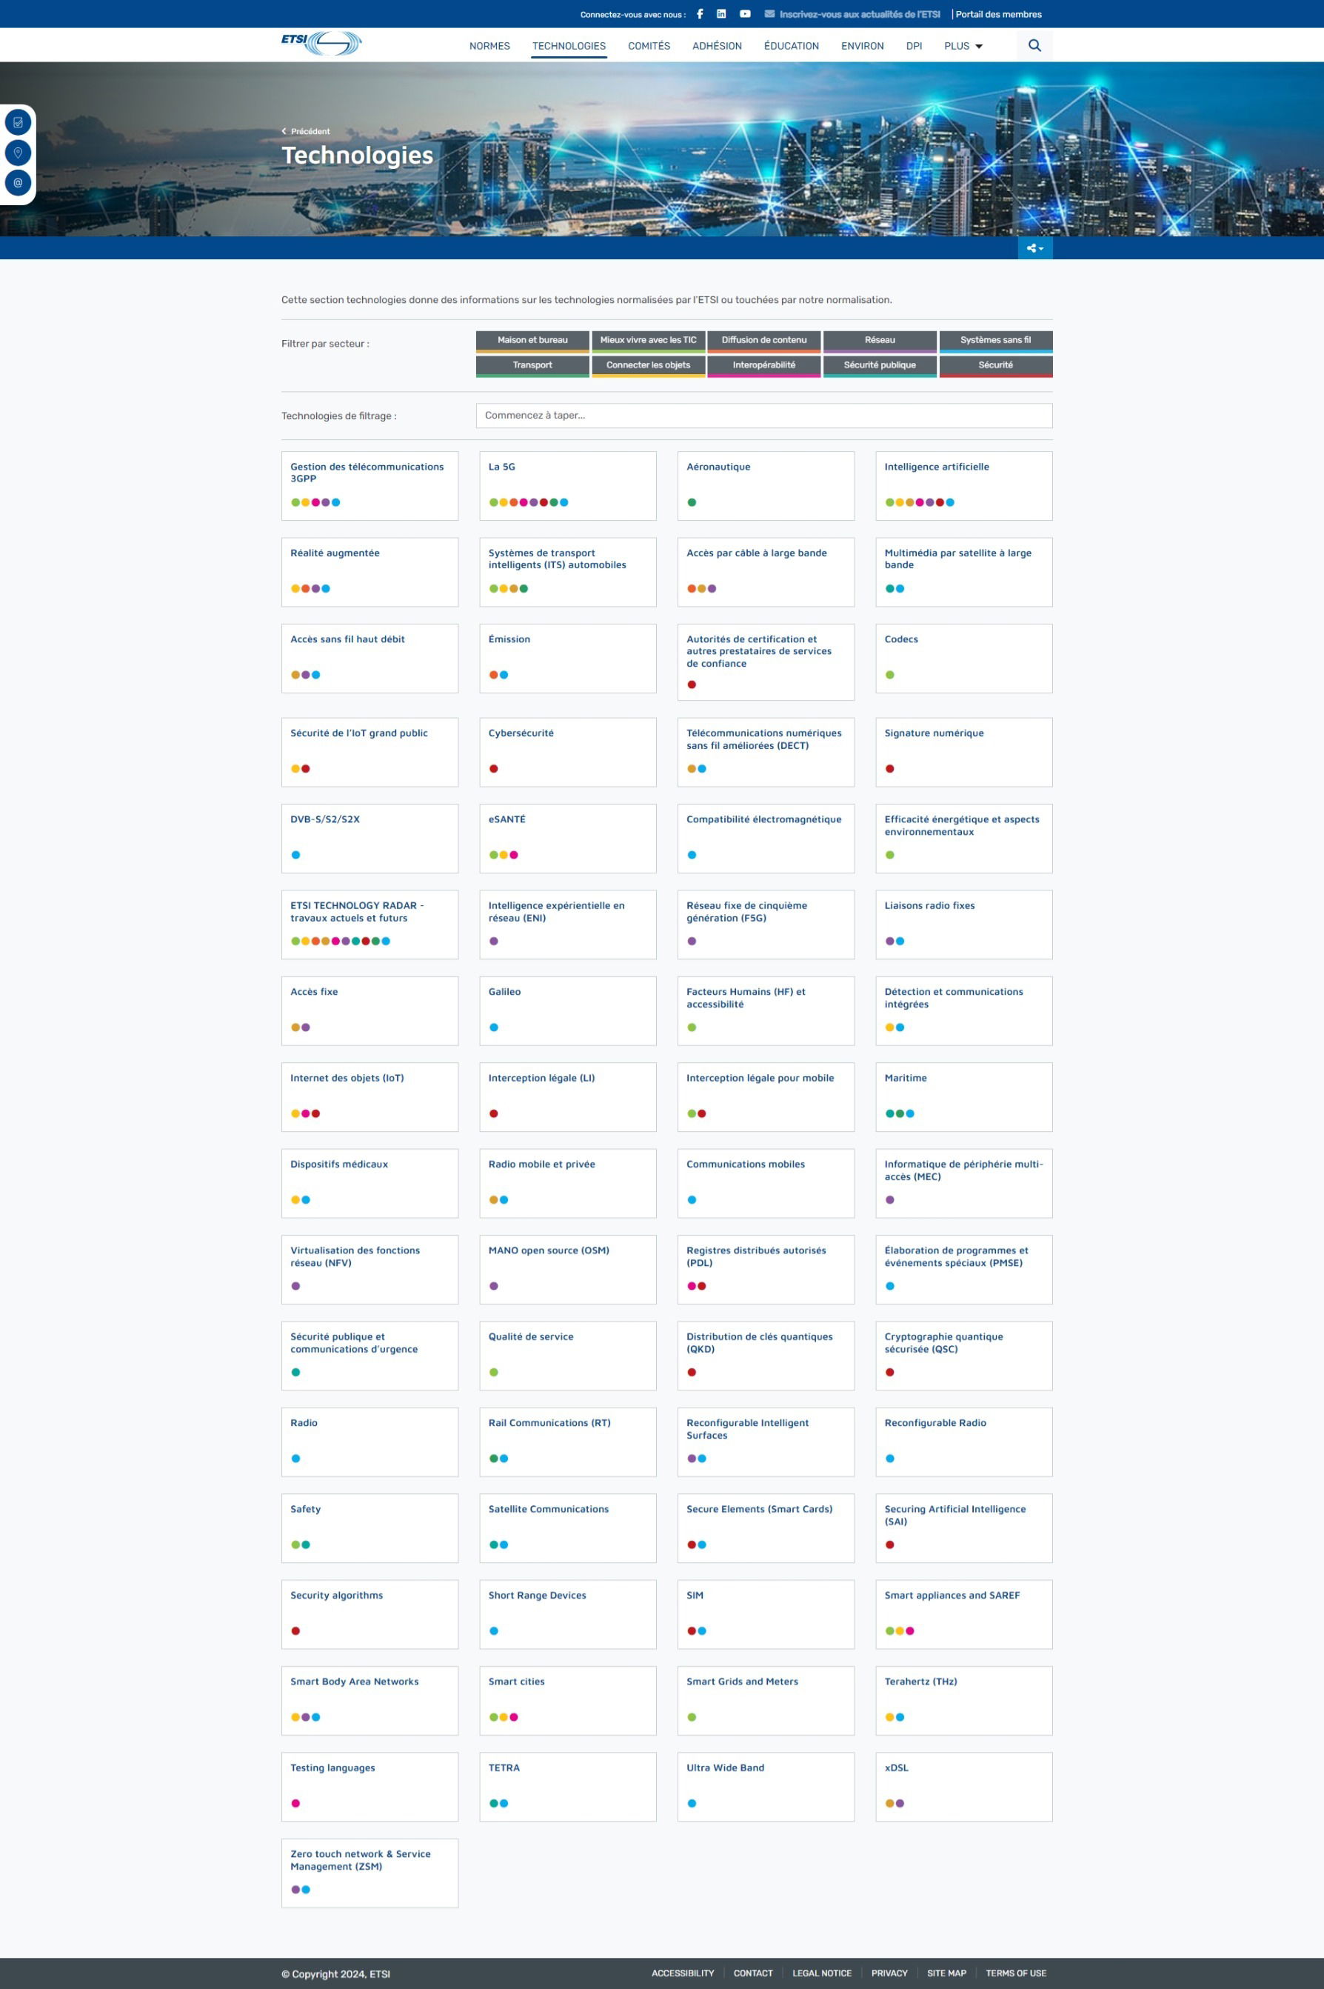Click the @ contact sidebar icon

click(x=18, y=182)
